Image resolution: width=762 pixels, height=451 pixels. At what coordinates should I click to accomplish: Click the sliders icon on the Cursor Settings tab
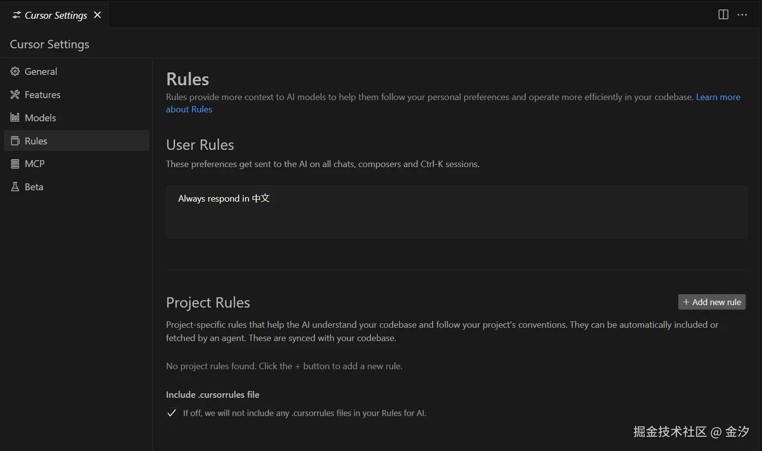(17, 15)
